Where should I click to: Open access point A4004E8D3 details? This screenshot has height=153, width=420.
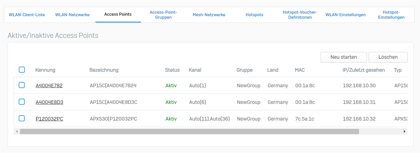pos(49,102)
